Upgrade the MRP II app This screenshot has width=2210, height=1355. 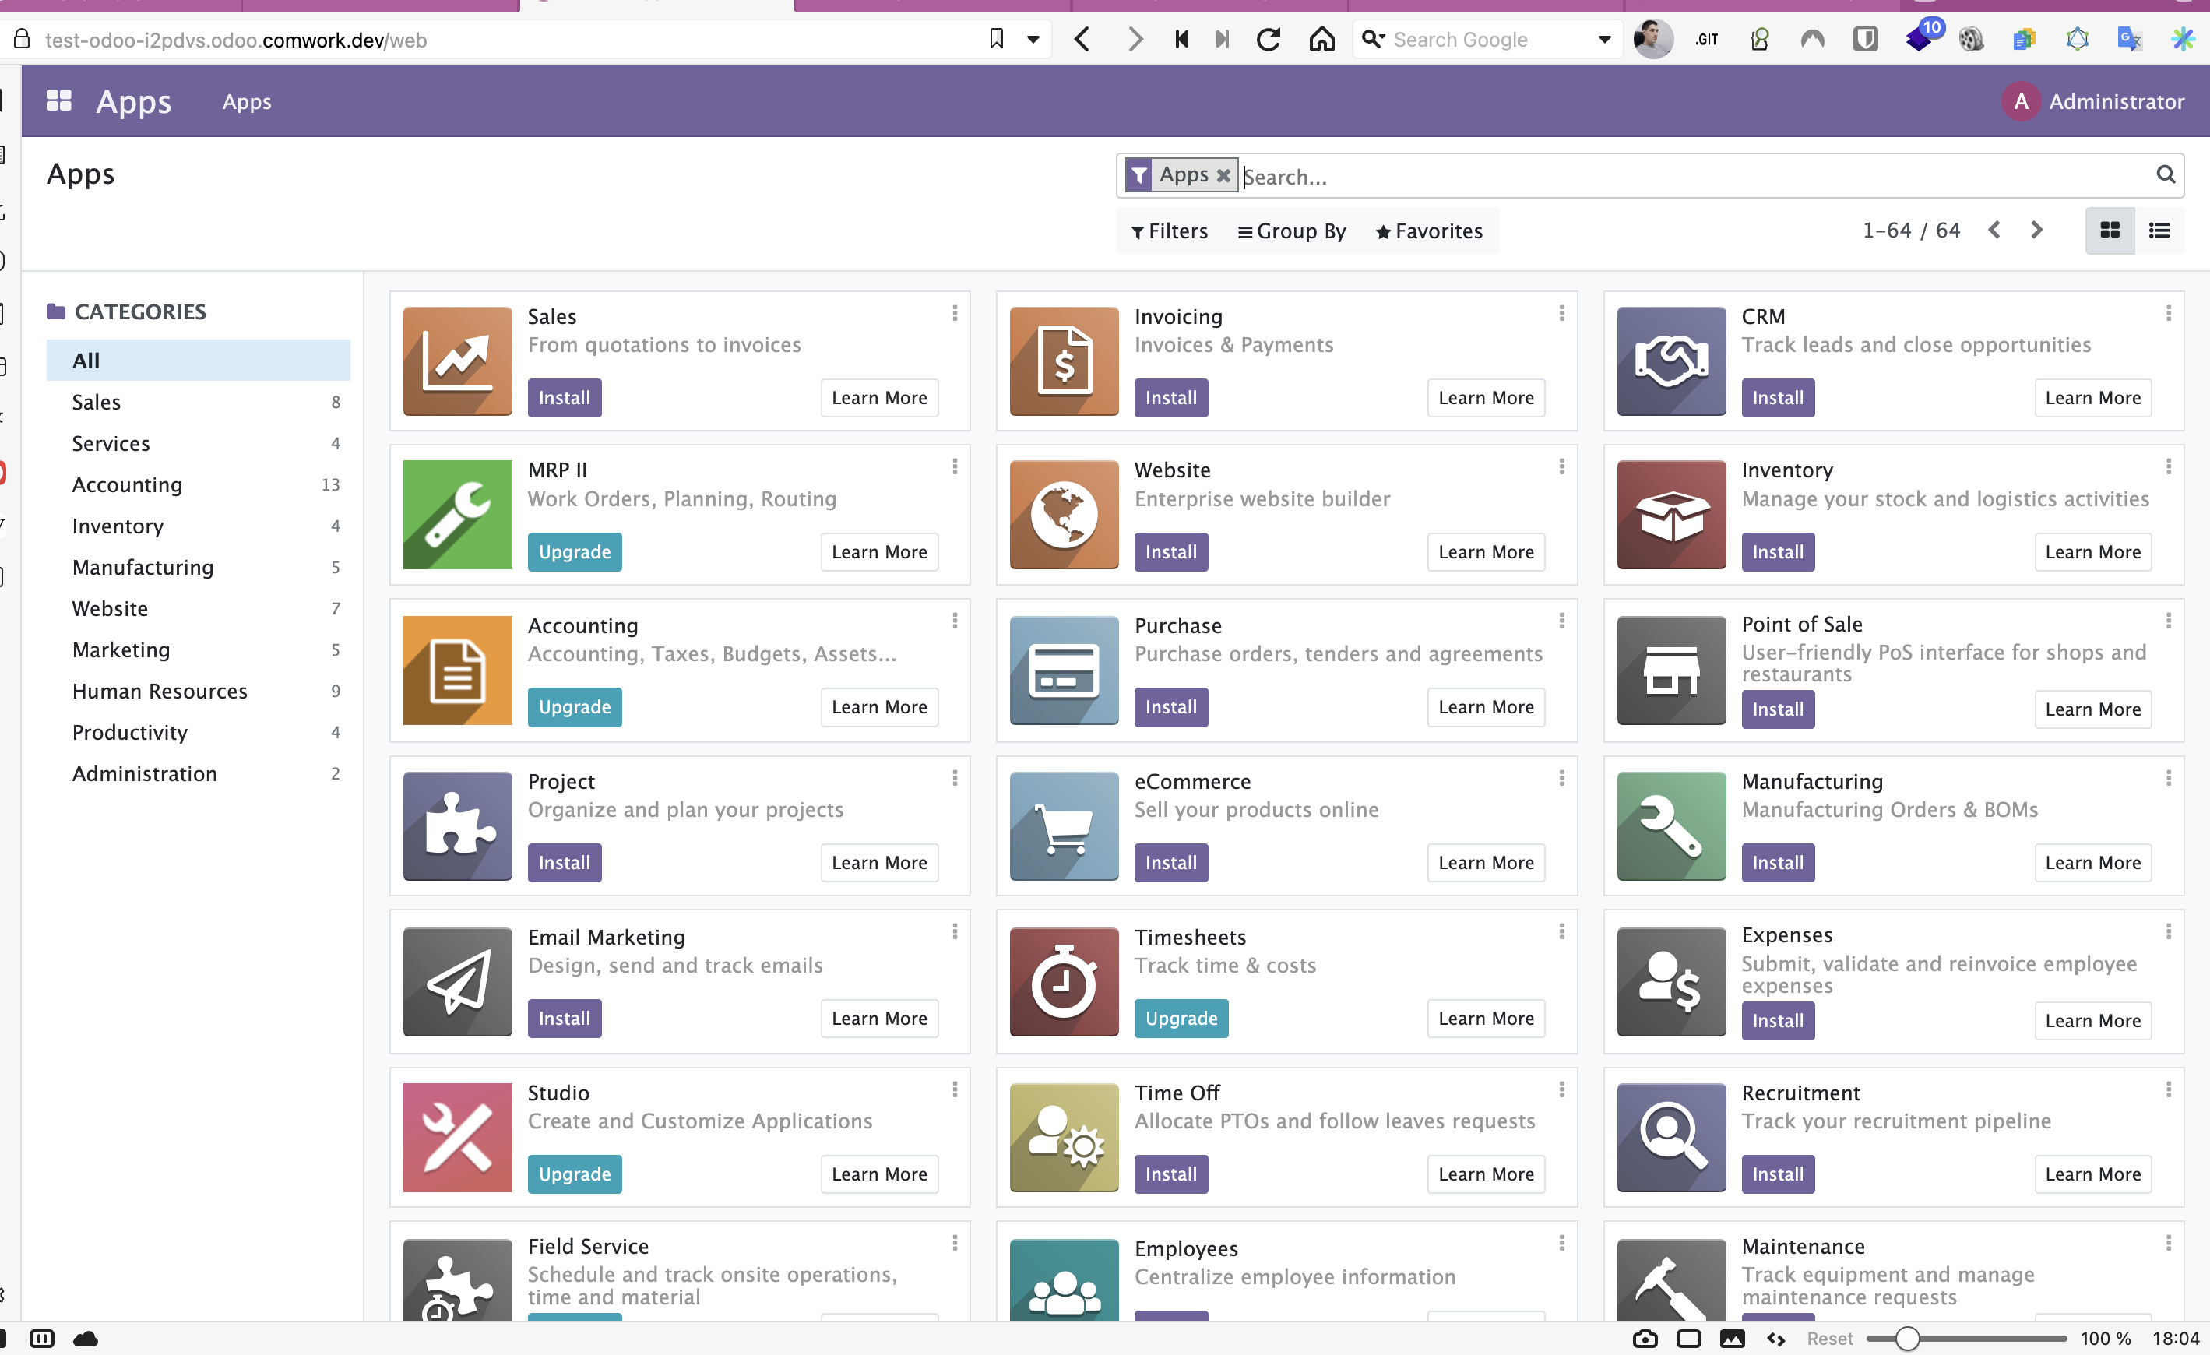tap(574, 551)
